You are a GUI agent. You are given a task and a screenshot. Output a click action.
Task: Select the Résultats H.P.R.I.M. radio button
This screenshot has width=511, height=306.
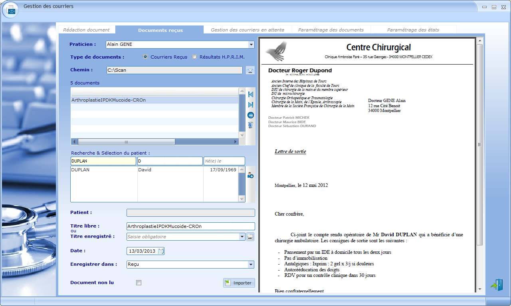pos(194,57)
